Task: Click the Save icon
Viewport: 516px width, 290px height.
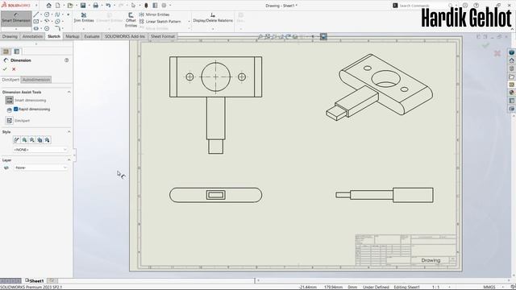Action: coord(83,6)
